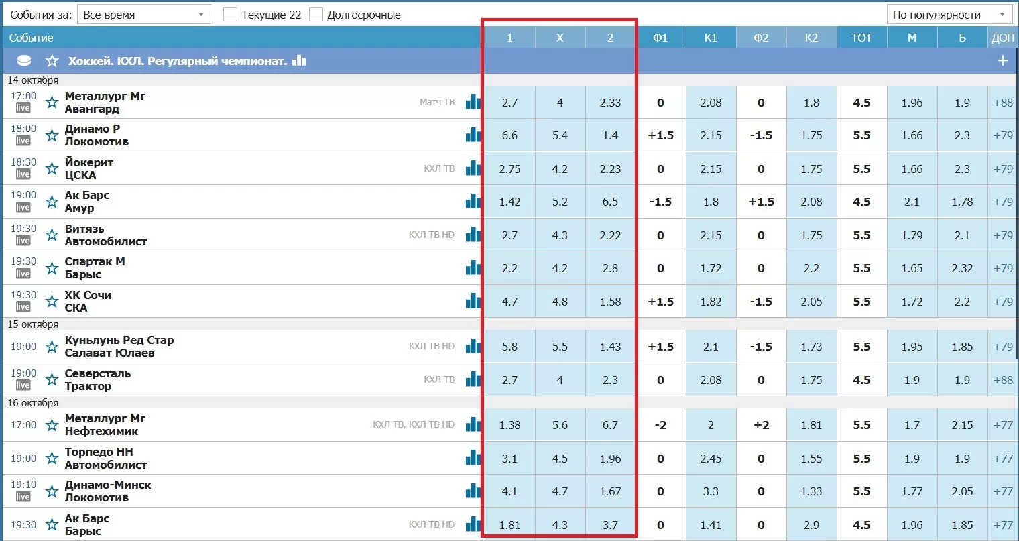Image resolution: width=1019 pixels, height=541 pixels.
Task: Favorite the Металлург Мг vs Авангард match star
Action: point(52,103)
